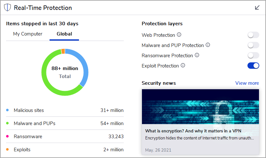Click the Real-Time Protection shield icon
This screenshot has width=266, height=158.
[x=7, y=8]
